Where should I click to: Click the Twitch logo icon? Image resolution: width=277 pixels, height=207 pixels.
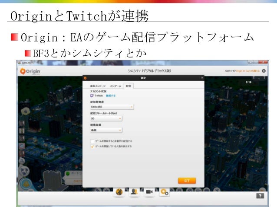pos(92,96)
